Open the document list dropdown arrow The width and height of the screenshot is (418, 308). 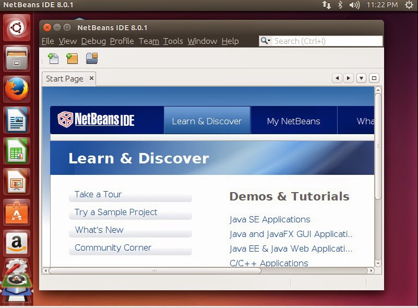click(x=361, y=78)
